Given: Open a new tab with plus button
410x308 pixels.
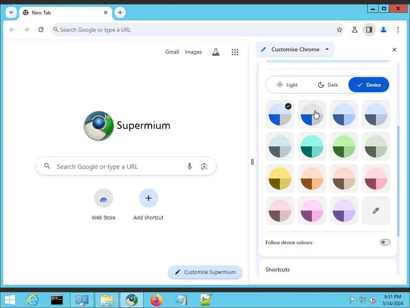Looking at the screenshot, I should click(120, 12).
